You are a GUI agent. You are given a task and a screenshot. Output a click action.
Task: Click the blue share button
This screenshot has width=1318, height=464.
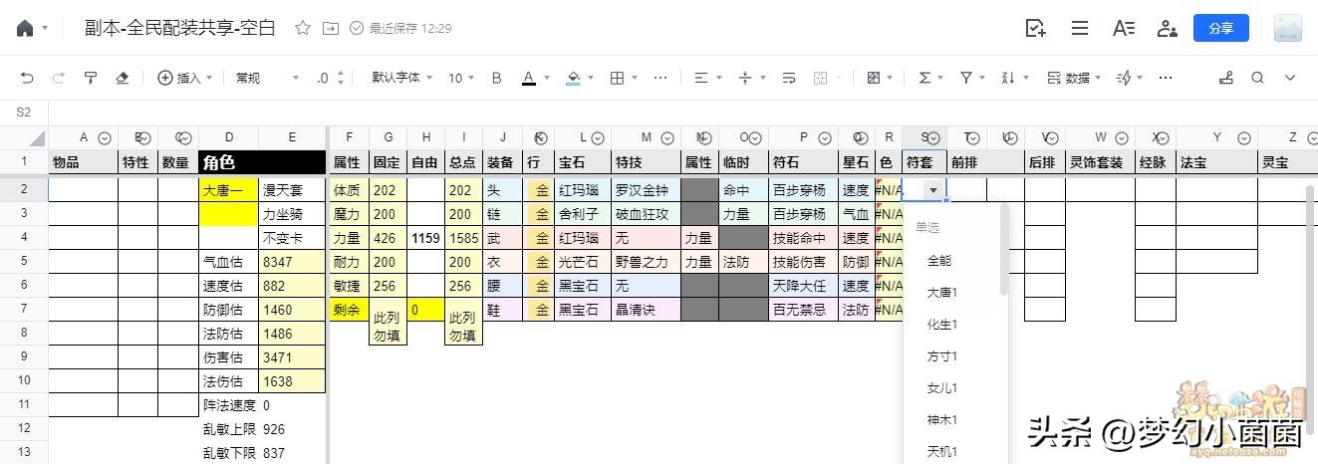coord(1221,28)
